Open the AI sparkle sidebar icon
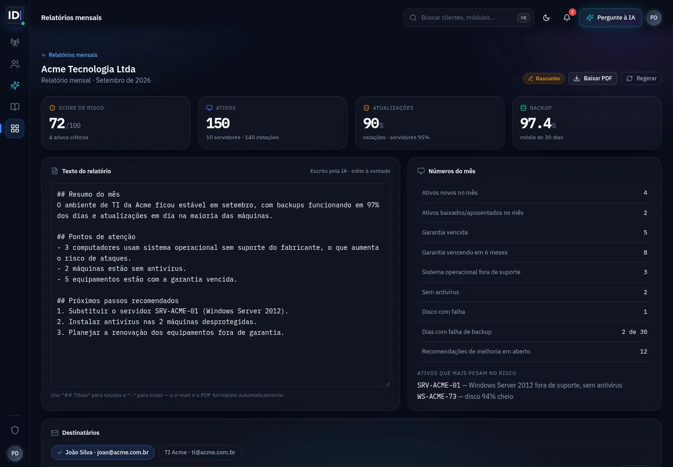This screenshot has width=673, height=467. point(15,85)
